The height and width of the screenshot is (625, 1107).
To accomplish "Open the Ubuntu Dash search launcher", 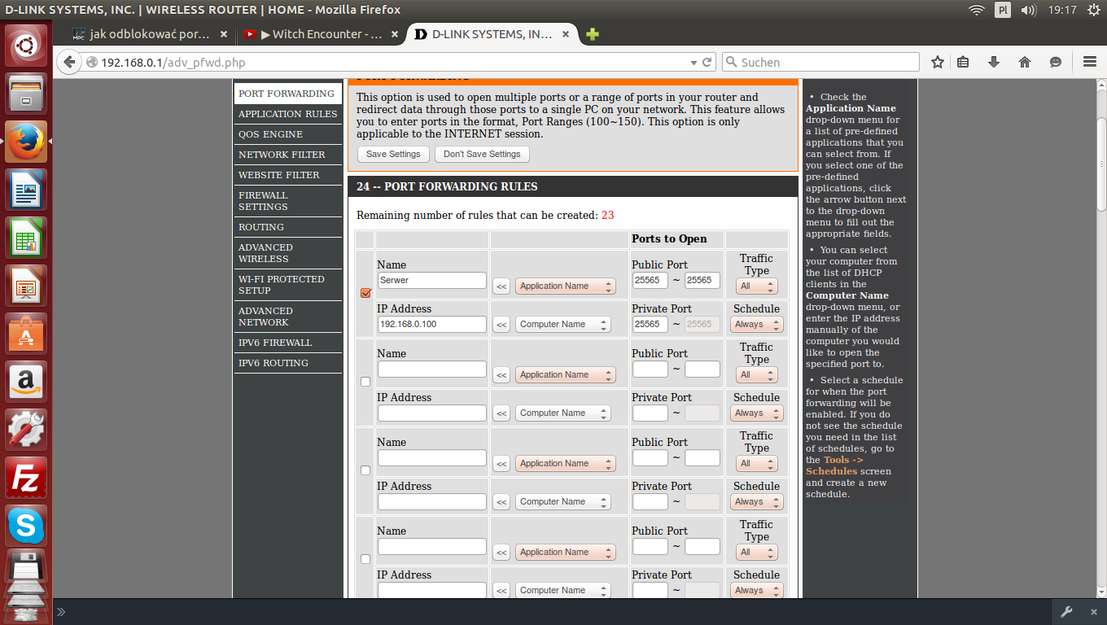I will (26, 46).
